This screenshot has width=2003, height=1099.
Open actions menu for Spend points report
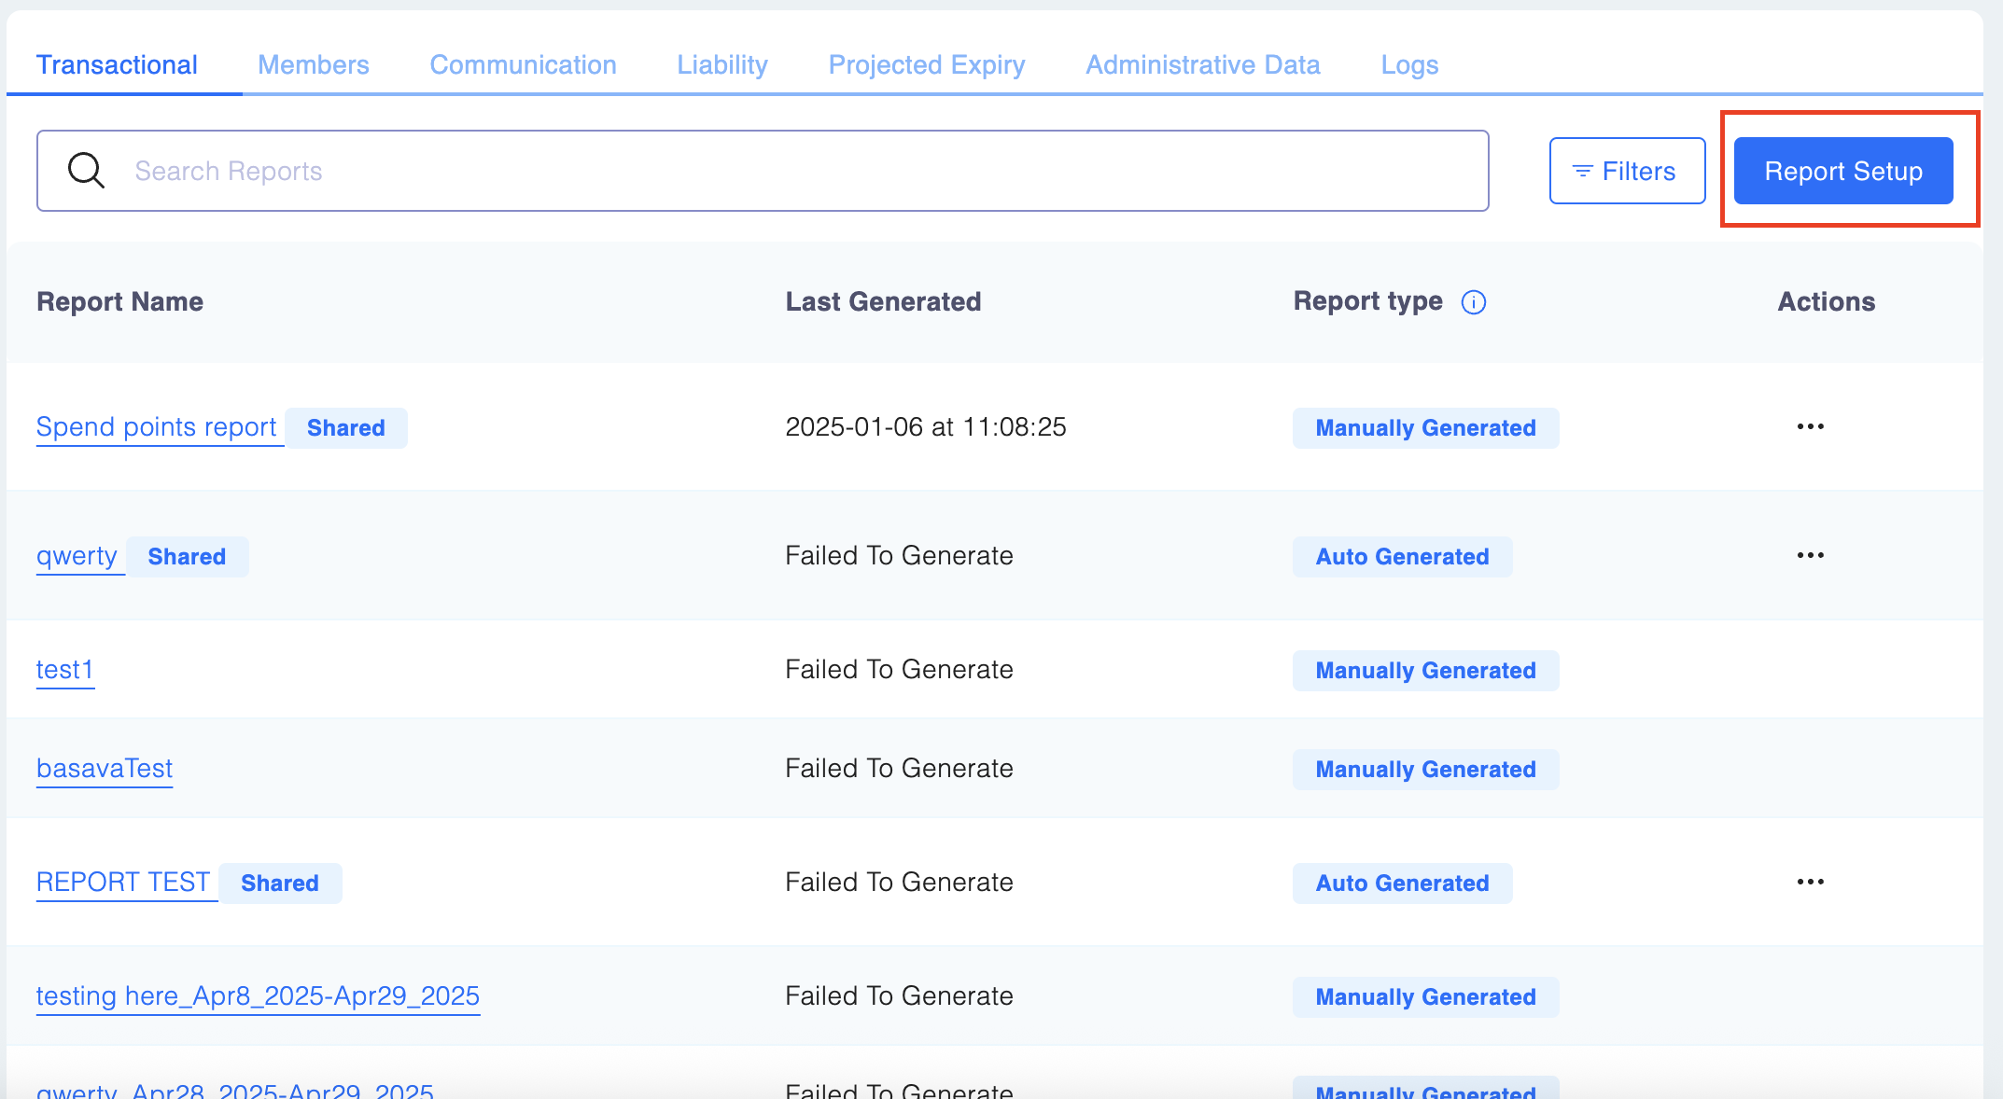coord(1810,426)
